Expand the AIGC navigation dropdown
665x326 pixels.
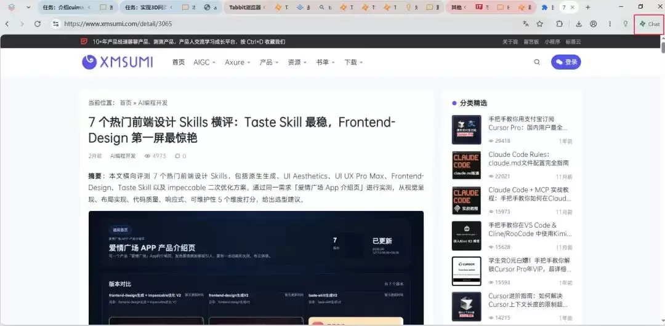pos(204,62)
